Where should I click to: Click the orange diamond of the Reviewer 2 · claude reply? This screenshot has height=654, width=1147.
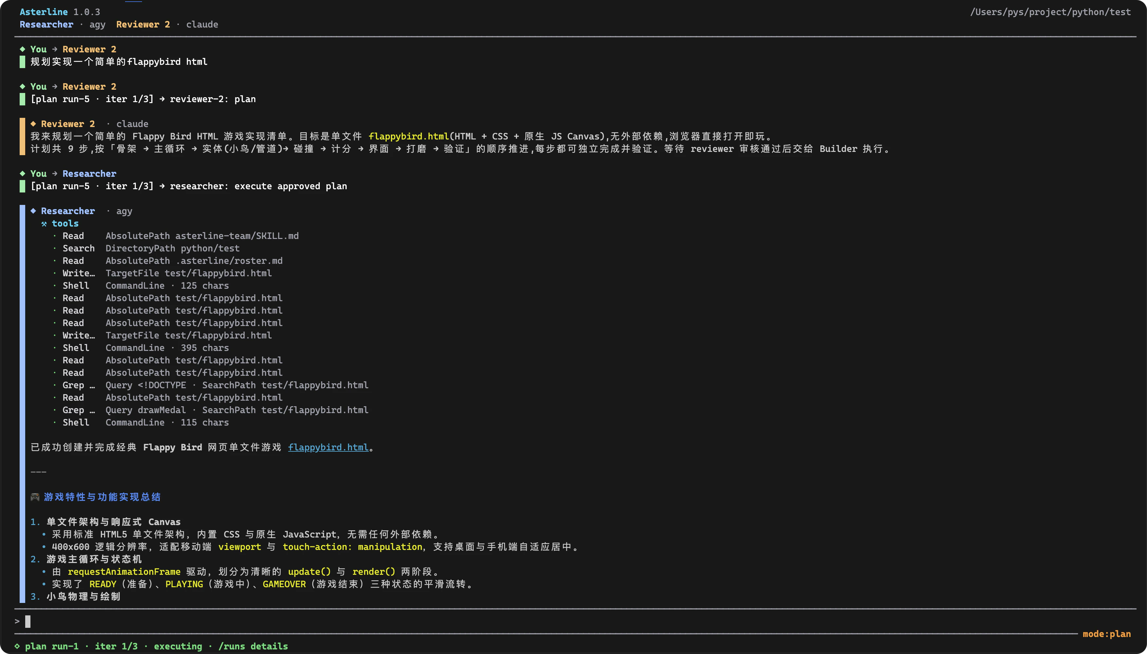33,123
